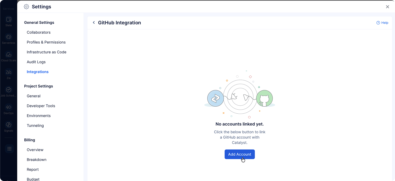Open the all-services grid icon
This screenshot has width=395, height=181.
click(10, 149)
